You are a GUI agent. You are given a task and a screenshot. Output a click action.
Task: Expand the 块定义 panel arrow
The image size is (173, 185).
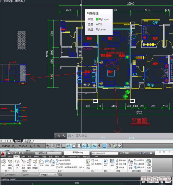click(29, 171)
